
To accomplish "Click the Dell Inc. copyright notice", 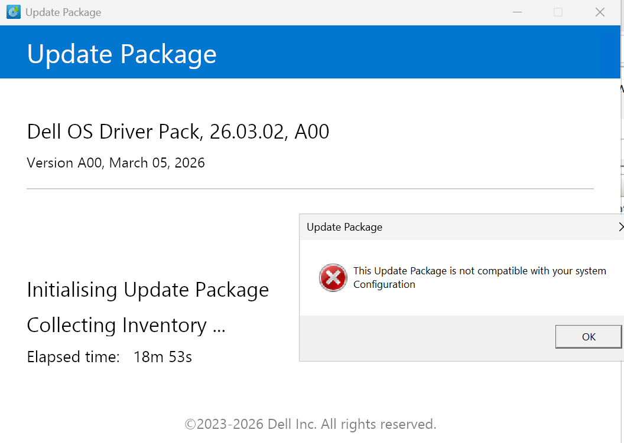I will (310, 424).
